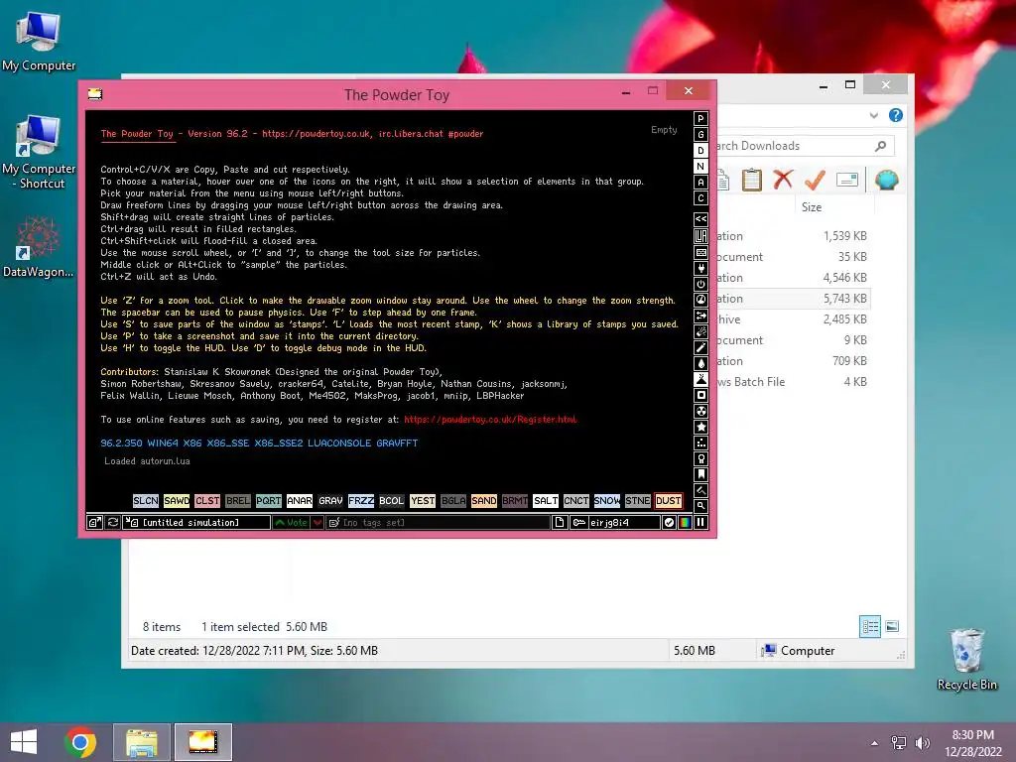
Task: Open the Windows Start button
Action: pos(24,742)
